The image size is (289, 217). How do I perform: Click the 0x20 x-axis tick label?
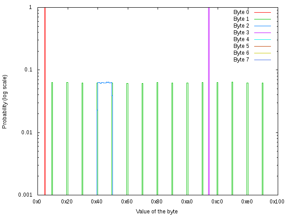point(67,201)
